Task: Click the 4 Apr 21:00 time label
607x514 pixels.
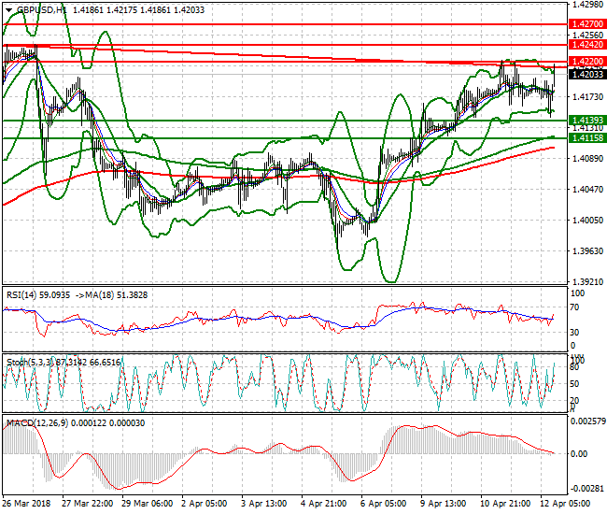Action: pyautogui.click(x=324, y=504)
